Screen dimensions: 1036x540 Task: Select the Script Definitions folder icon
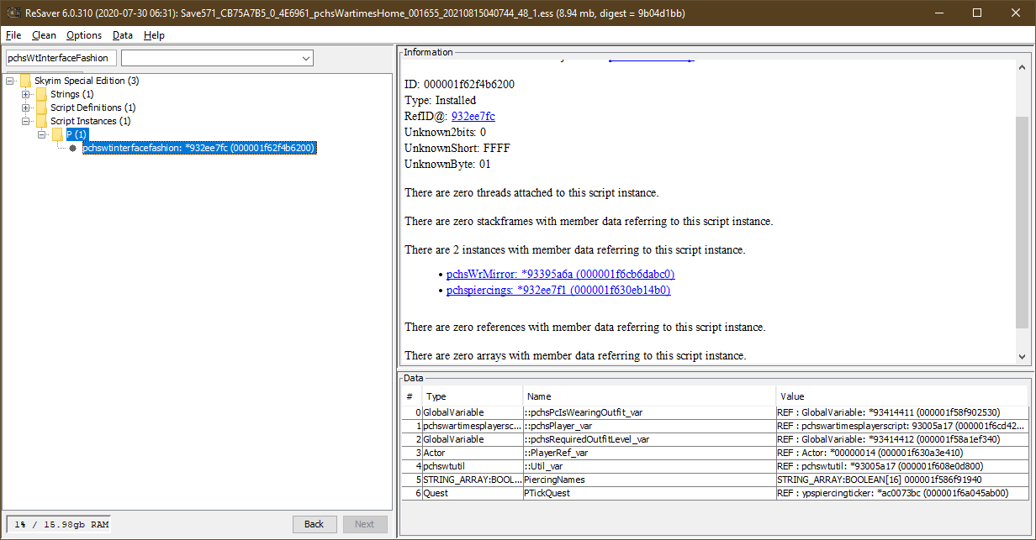point(41,107)
